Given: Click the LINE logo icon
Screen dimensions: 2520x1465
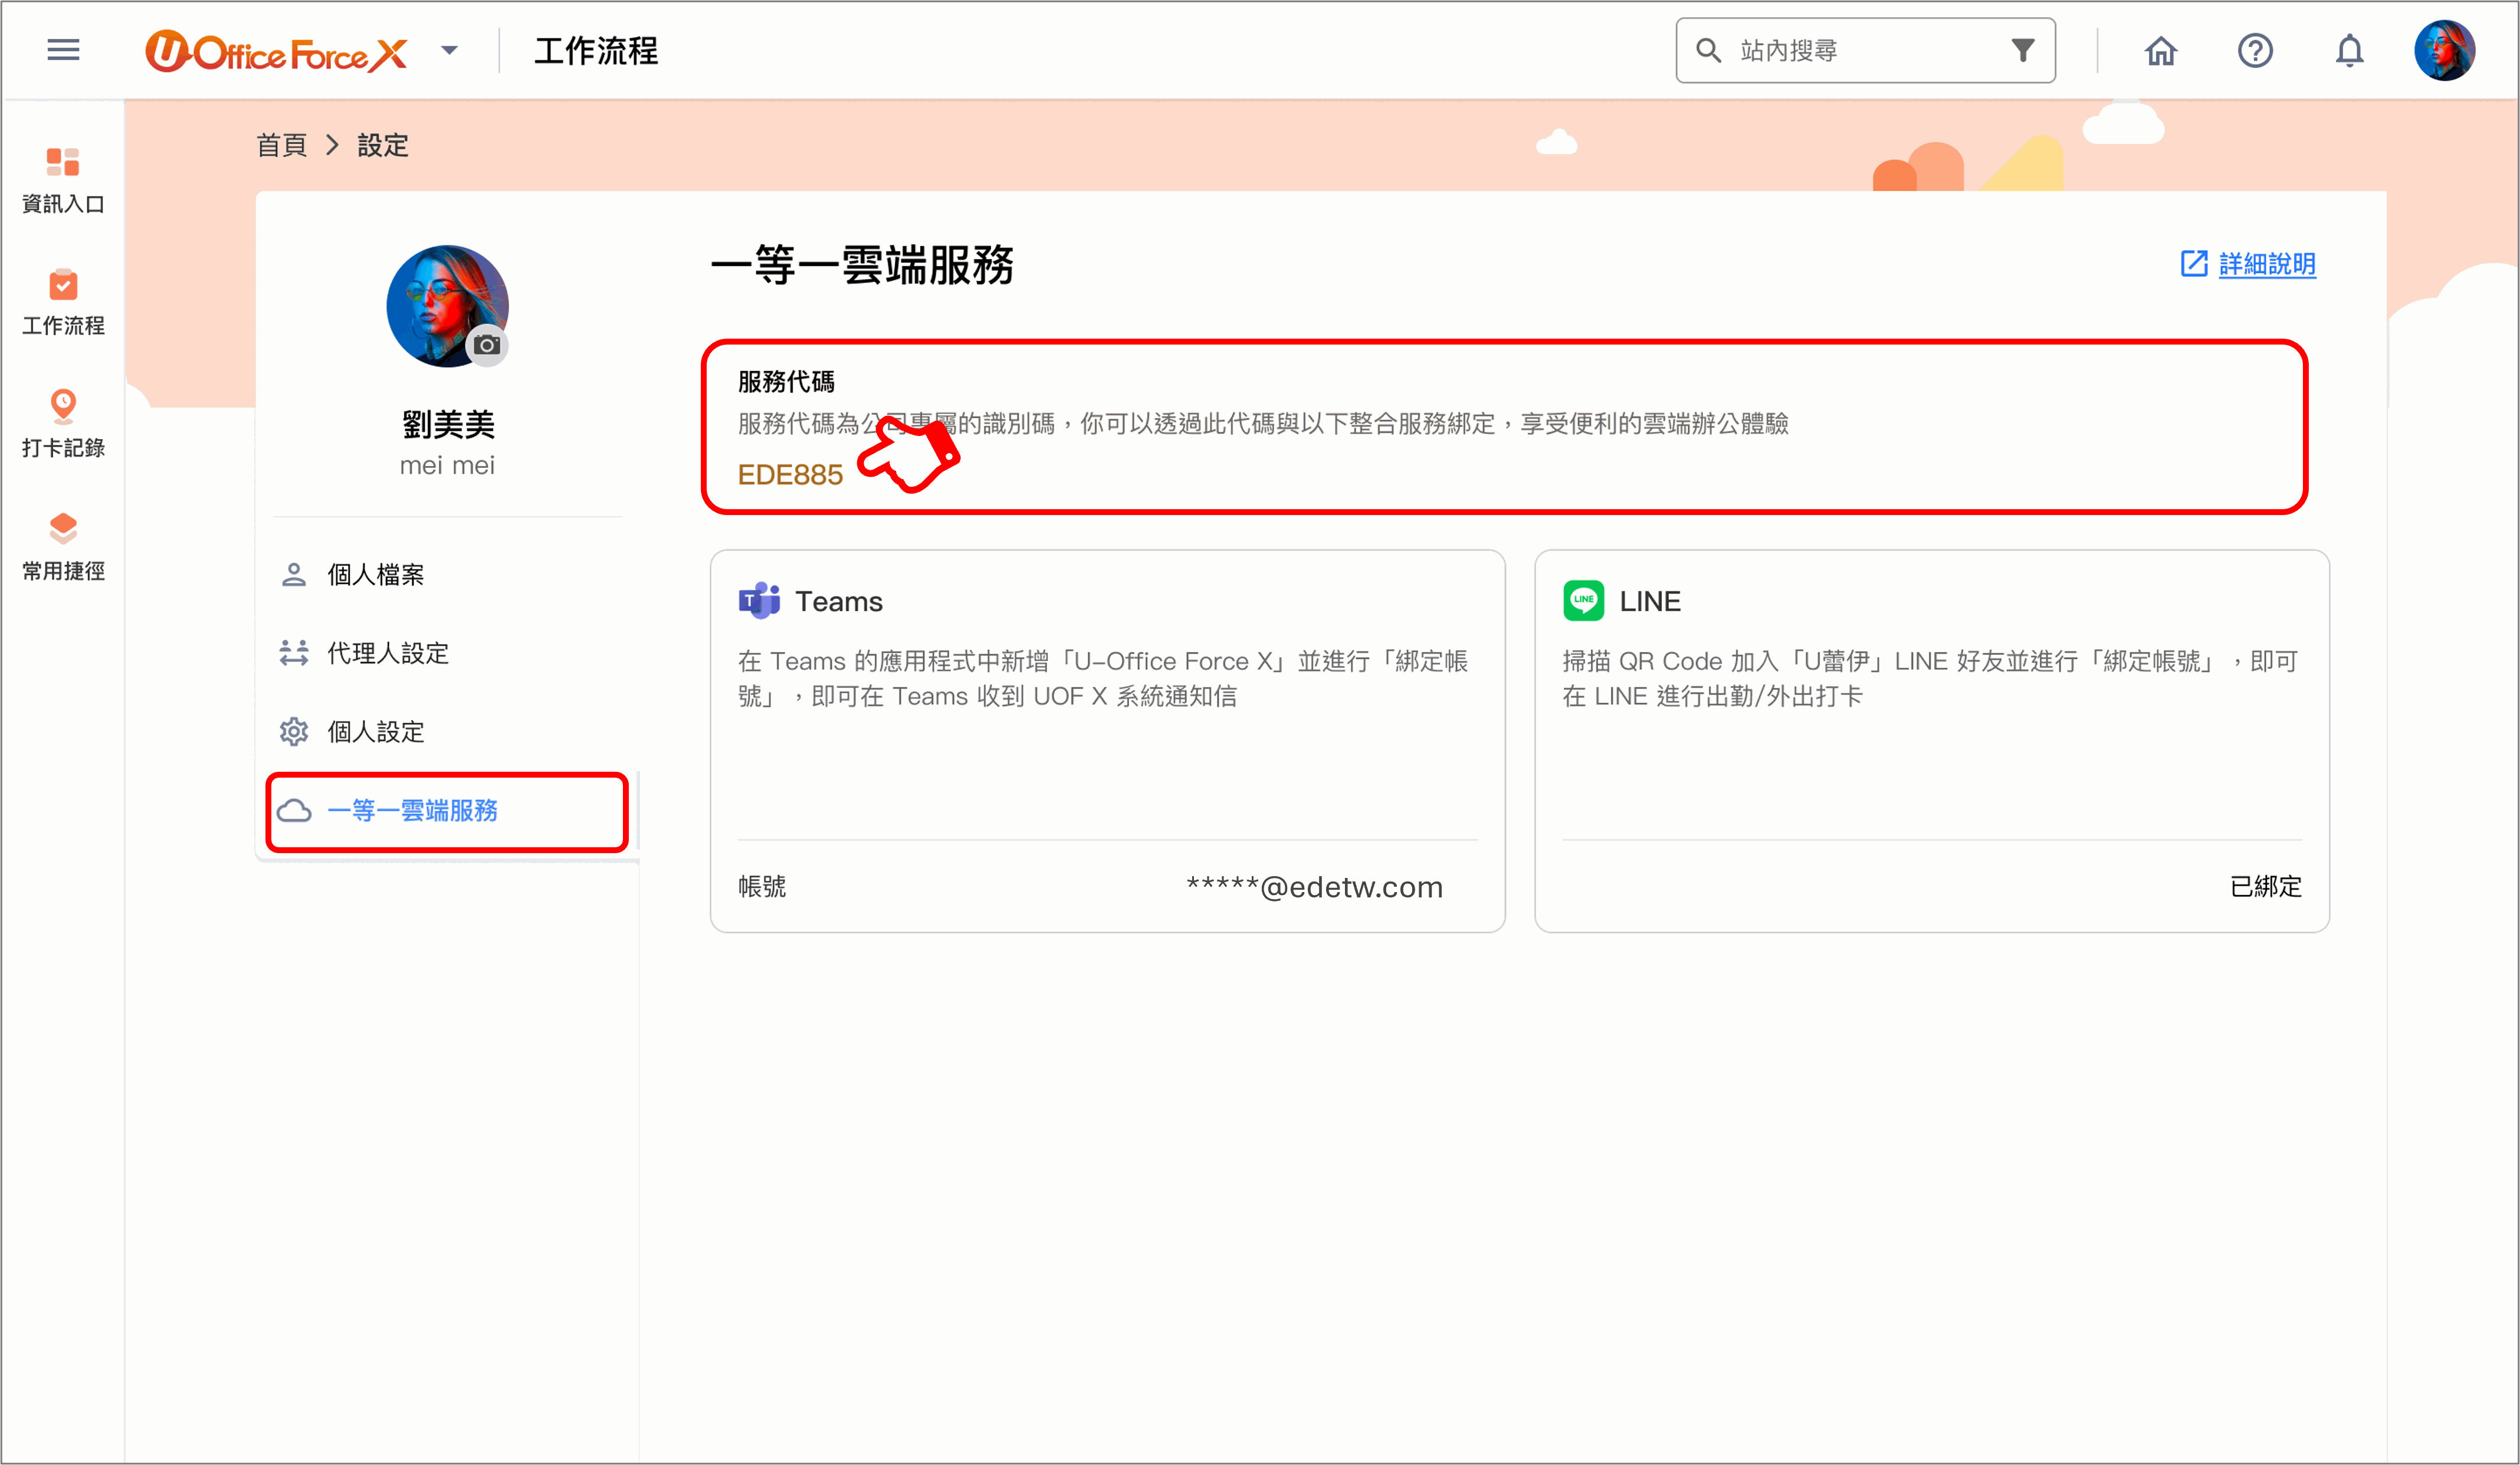Looking at the screenshot, I should pos(1583,601).
